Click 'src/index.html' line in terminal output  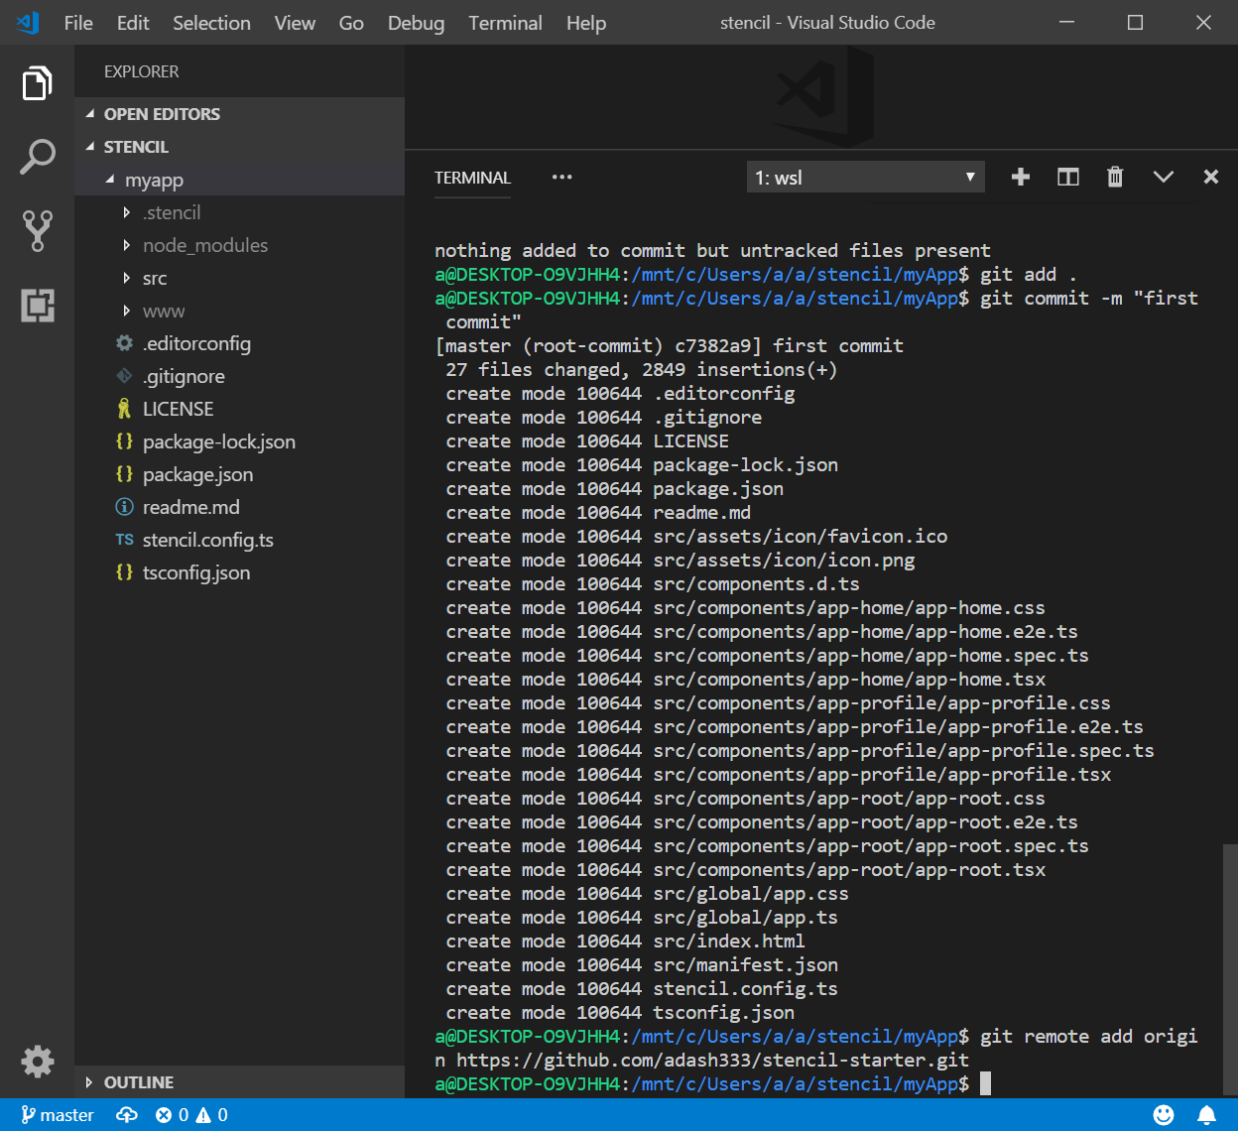[729, 941]
